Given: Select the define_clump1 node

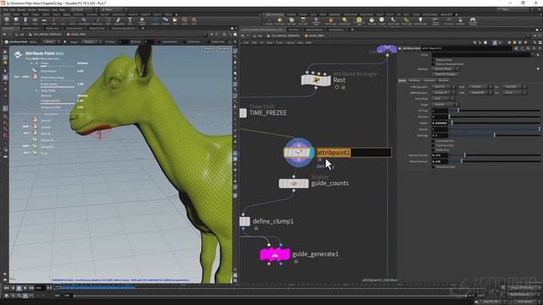Looking at the screenshot, I should [245, 221].
